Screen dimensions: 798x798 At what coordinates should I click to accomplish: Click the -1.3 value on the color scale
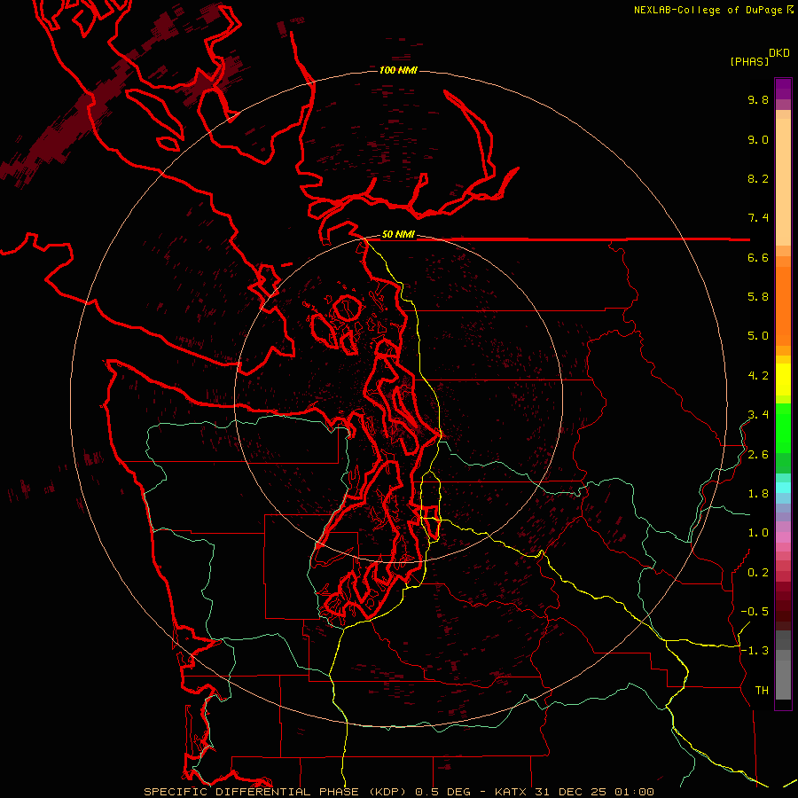coord(755,651)
